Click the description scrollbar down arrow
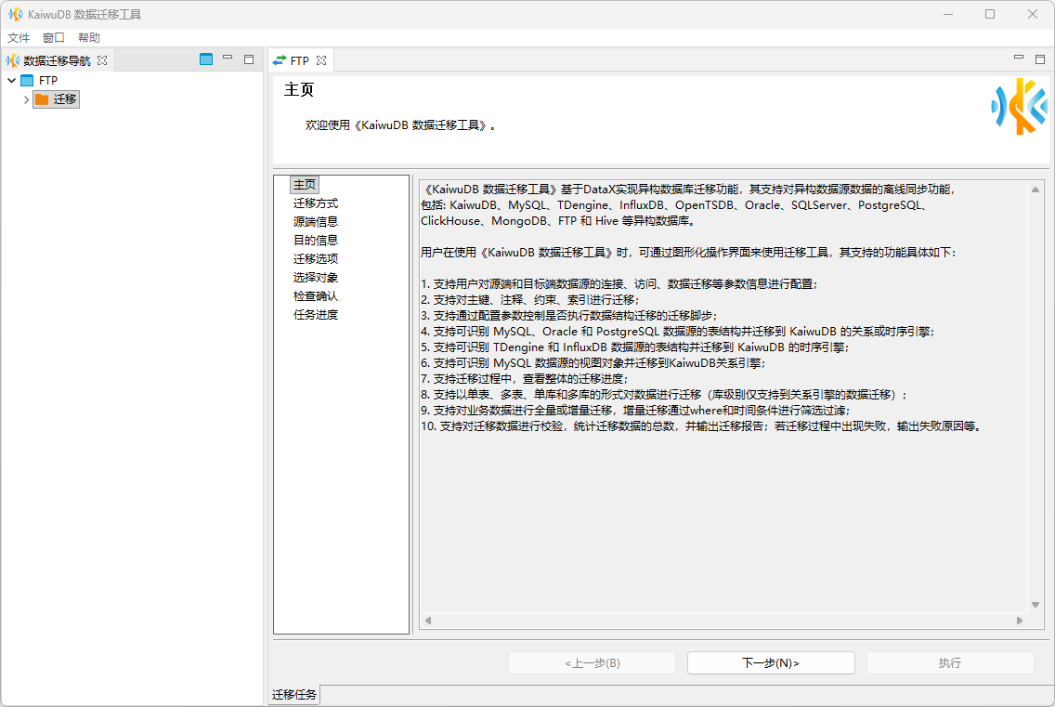 click(1036, 603)
